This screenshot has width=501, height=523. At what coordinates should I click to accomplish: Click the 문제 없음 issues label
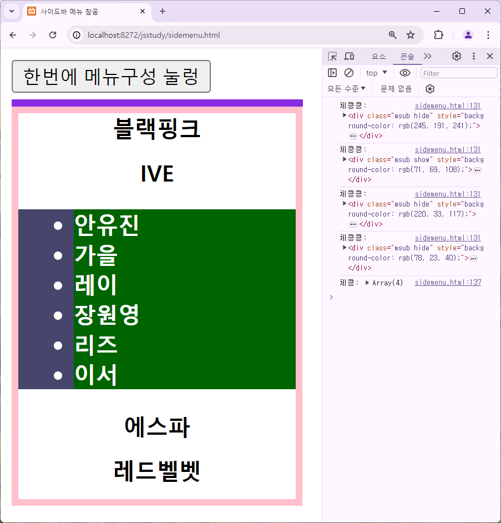click(396, 89)
